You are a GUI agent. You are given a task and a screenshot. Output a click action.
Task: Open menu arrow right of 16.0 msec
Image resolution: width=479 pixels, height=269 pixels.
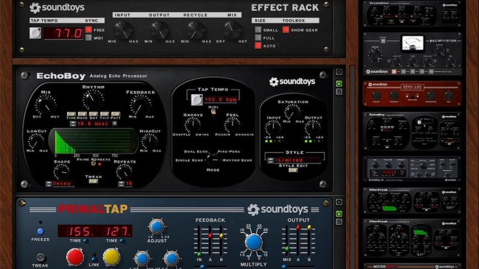pyautogui.click(x=114, y=124)
